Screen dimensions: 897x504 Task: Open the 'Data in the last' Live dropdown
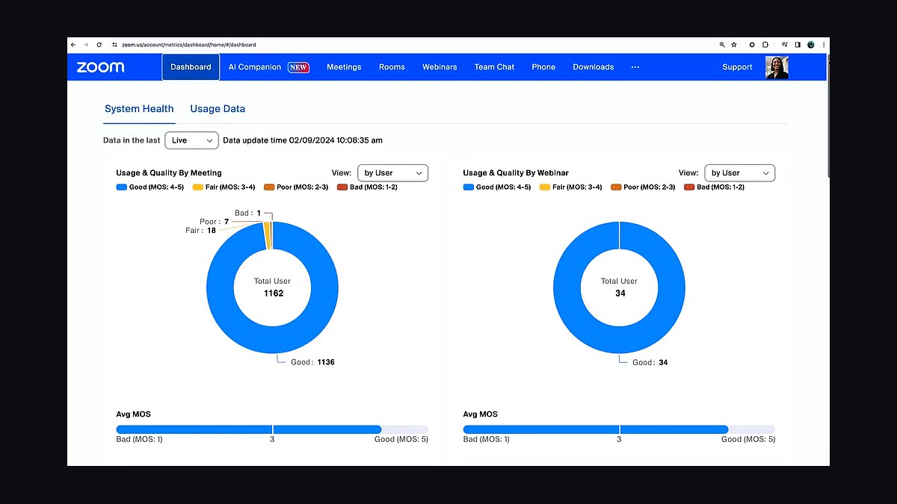coord(191,140)
